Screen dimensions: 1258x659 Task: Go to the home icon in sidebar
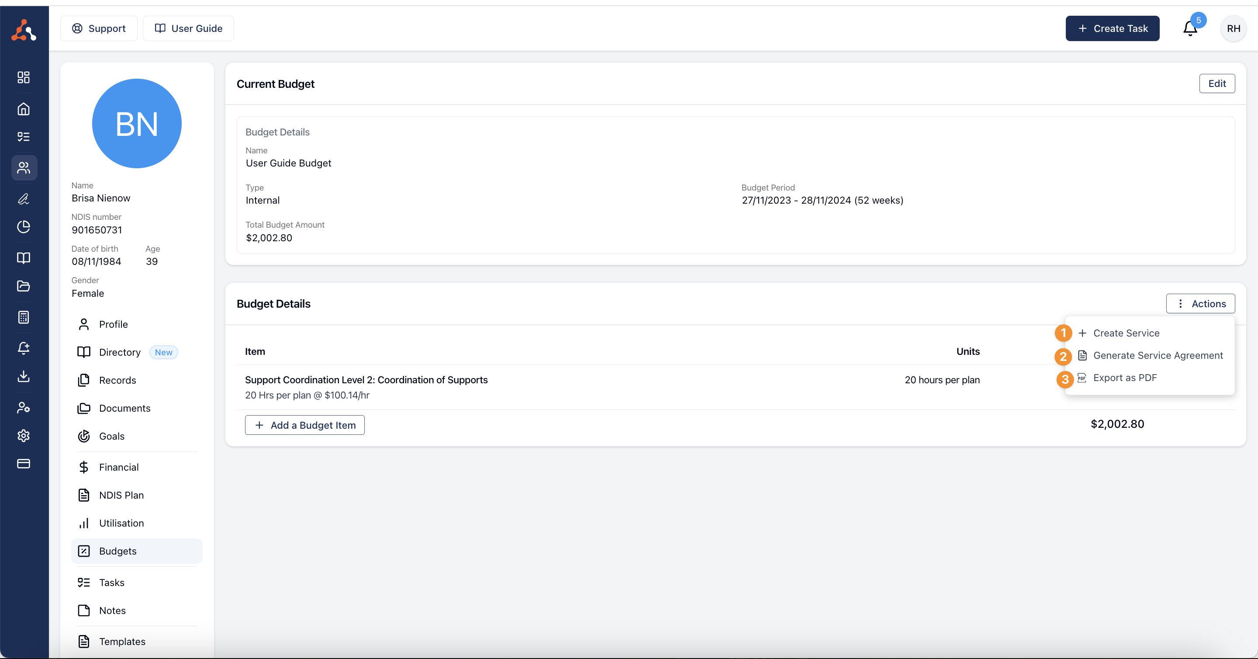click(24, 108)
